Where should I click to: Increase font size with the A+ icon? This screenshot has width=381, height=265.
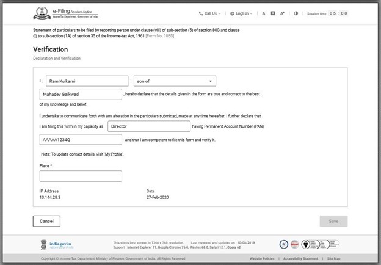coord(282,13)
